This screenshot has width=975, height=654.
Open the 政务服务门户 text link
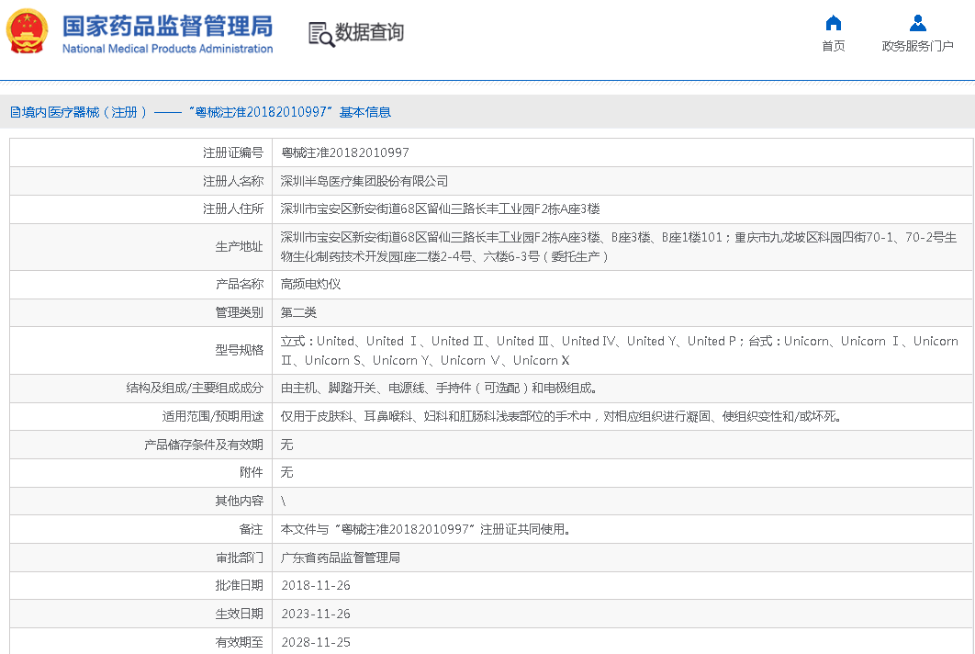pos(917,46)
